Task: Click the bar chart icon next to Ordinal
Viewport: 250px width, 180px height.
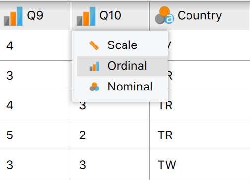Action: (x=94, y=66)
